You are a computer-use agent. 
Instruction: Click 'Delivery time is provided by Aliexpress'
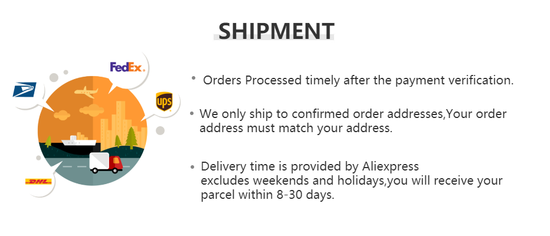pyautogui.click(x=310, y=166)
